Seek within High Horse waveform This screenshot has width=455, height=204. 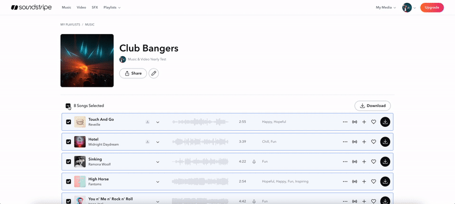200,182
